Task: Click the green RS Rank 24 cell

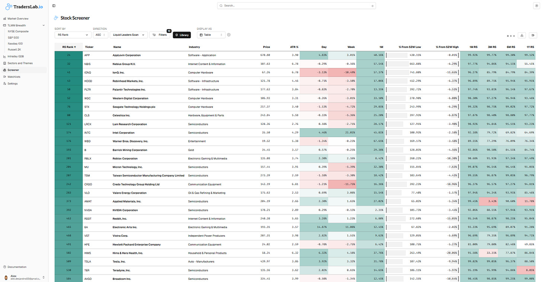Action: tap(69, 55)
